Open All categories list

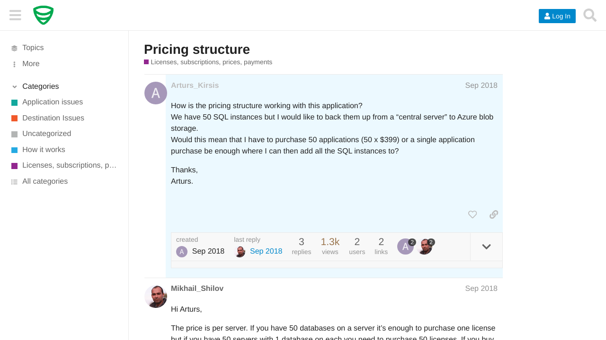pos(45,181)
